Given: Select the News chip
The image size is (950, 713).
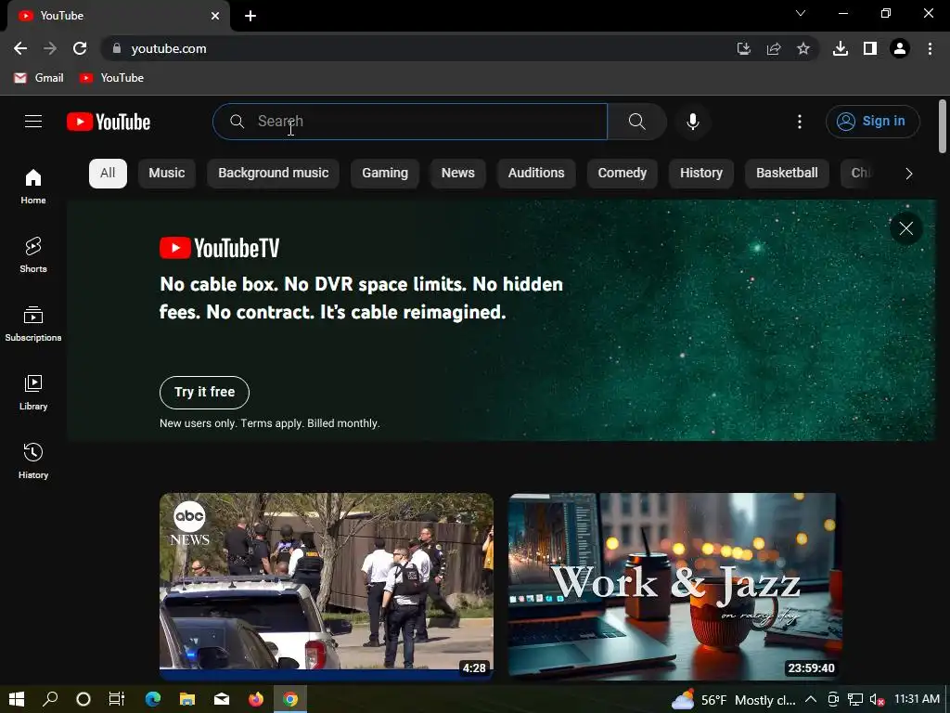Looking at the screenshot, I should [x=458, y=174].
